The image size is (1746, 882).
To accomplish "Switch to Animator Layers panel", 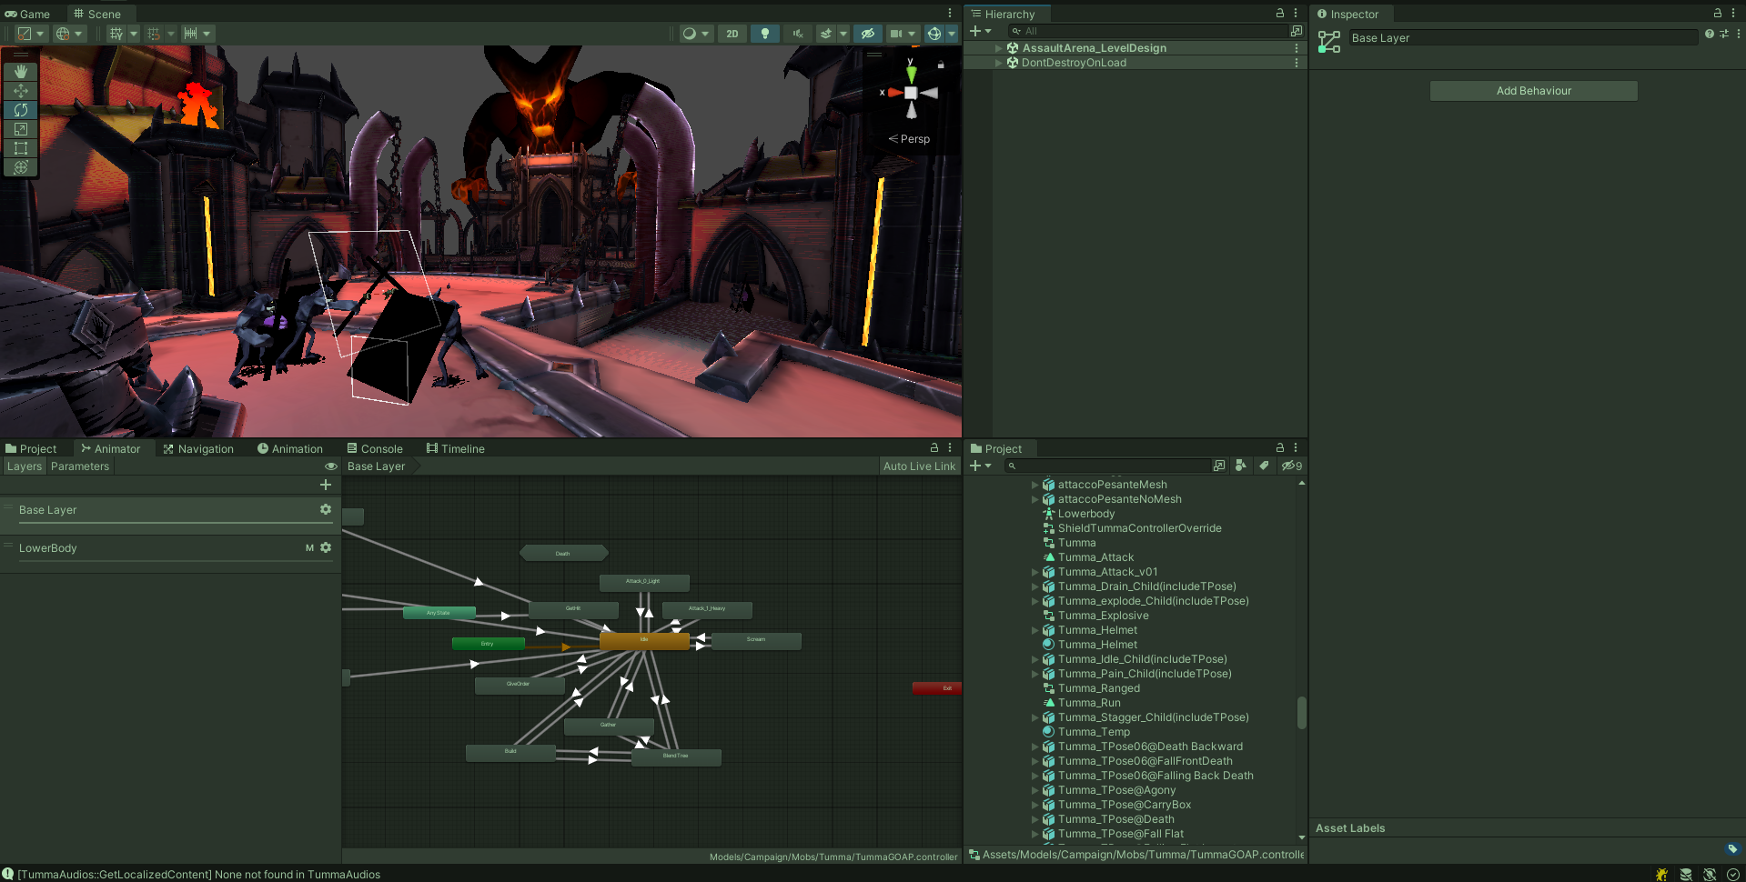I will click(x=25, y=466).
